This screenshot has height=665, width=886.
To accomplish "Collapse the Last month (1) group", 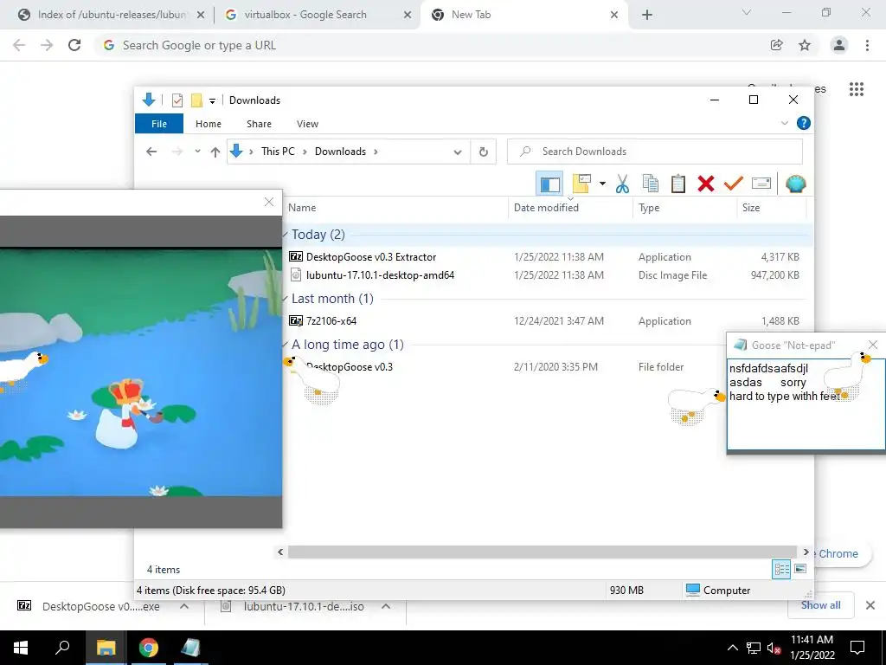I will click(286, 298).
